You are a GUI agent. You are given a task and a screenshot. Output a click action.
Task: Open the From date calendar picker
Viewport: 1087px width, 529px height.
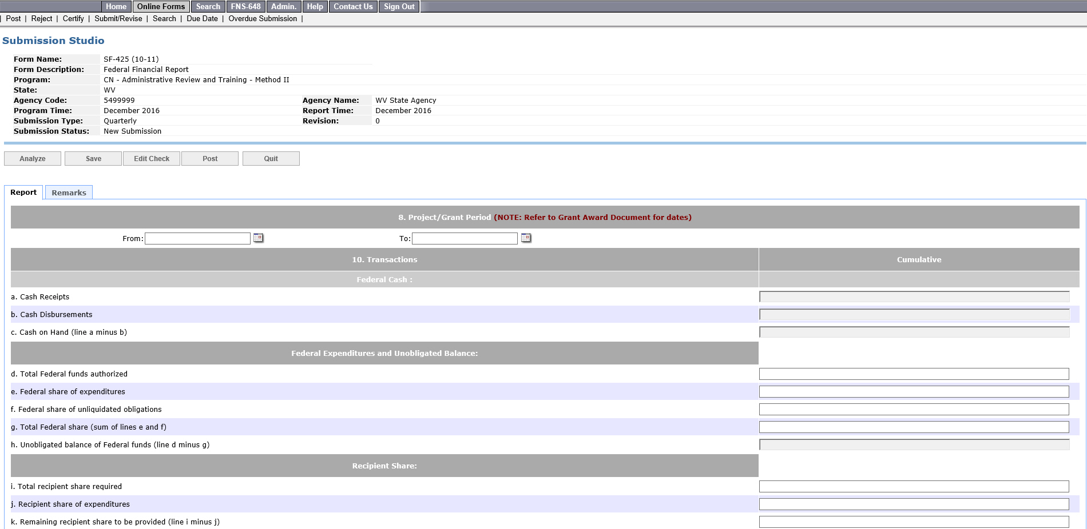point(259,238)
